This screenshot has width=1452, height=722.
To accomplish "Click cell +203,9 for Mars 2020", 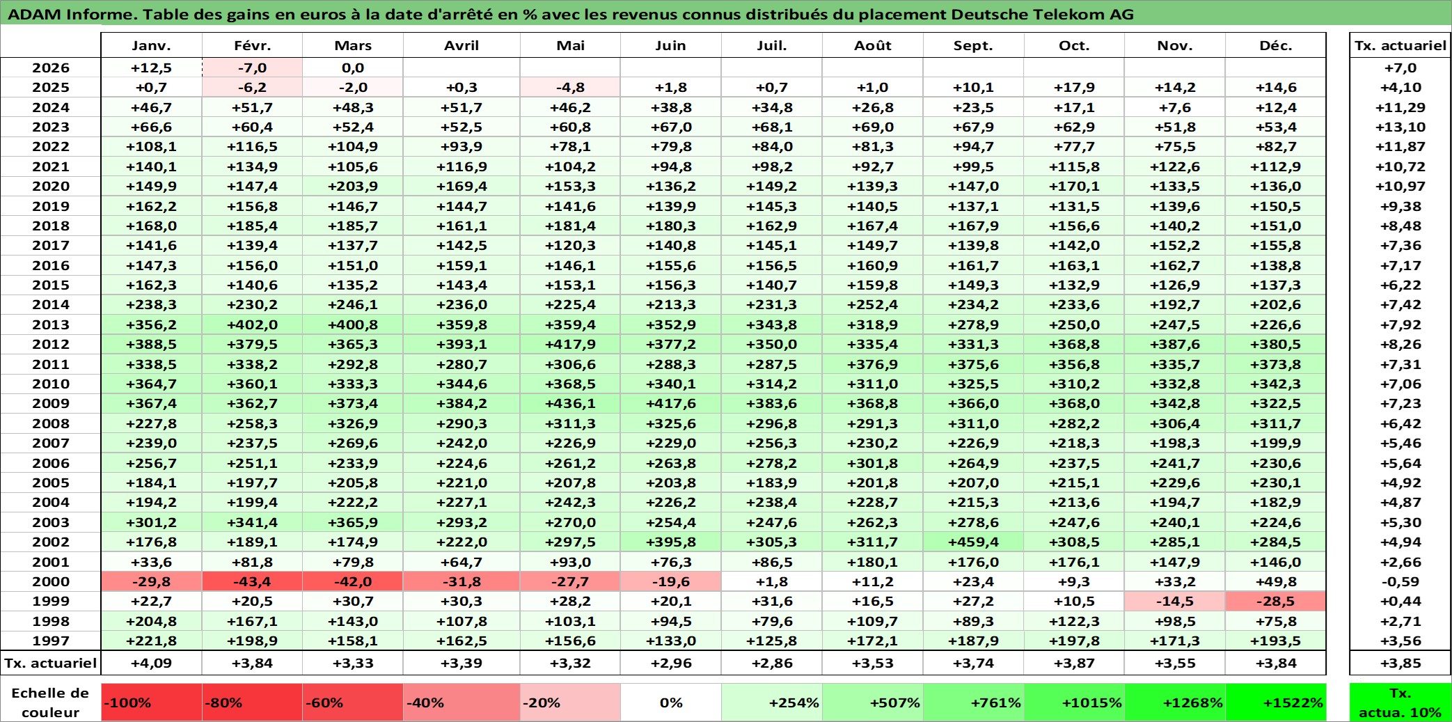I will point(353,186).
